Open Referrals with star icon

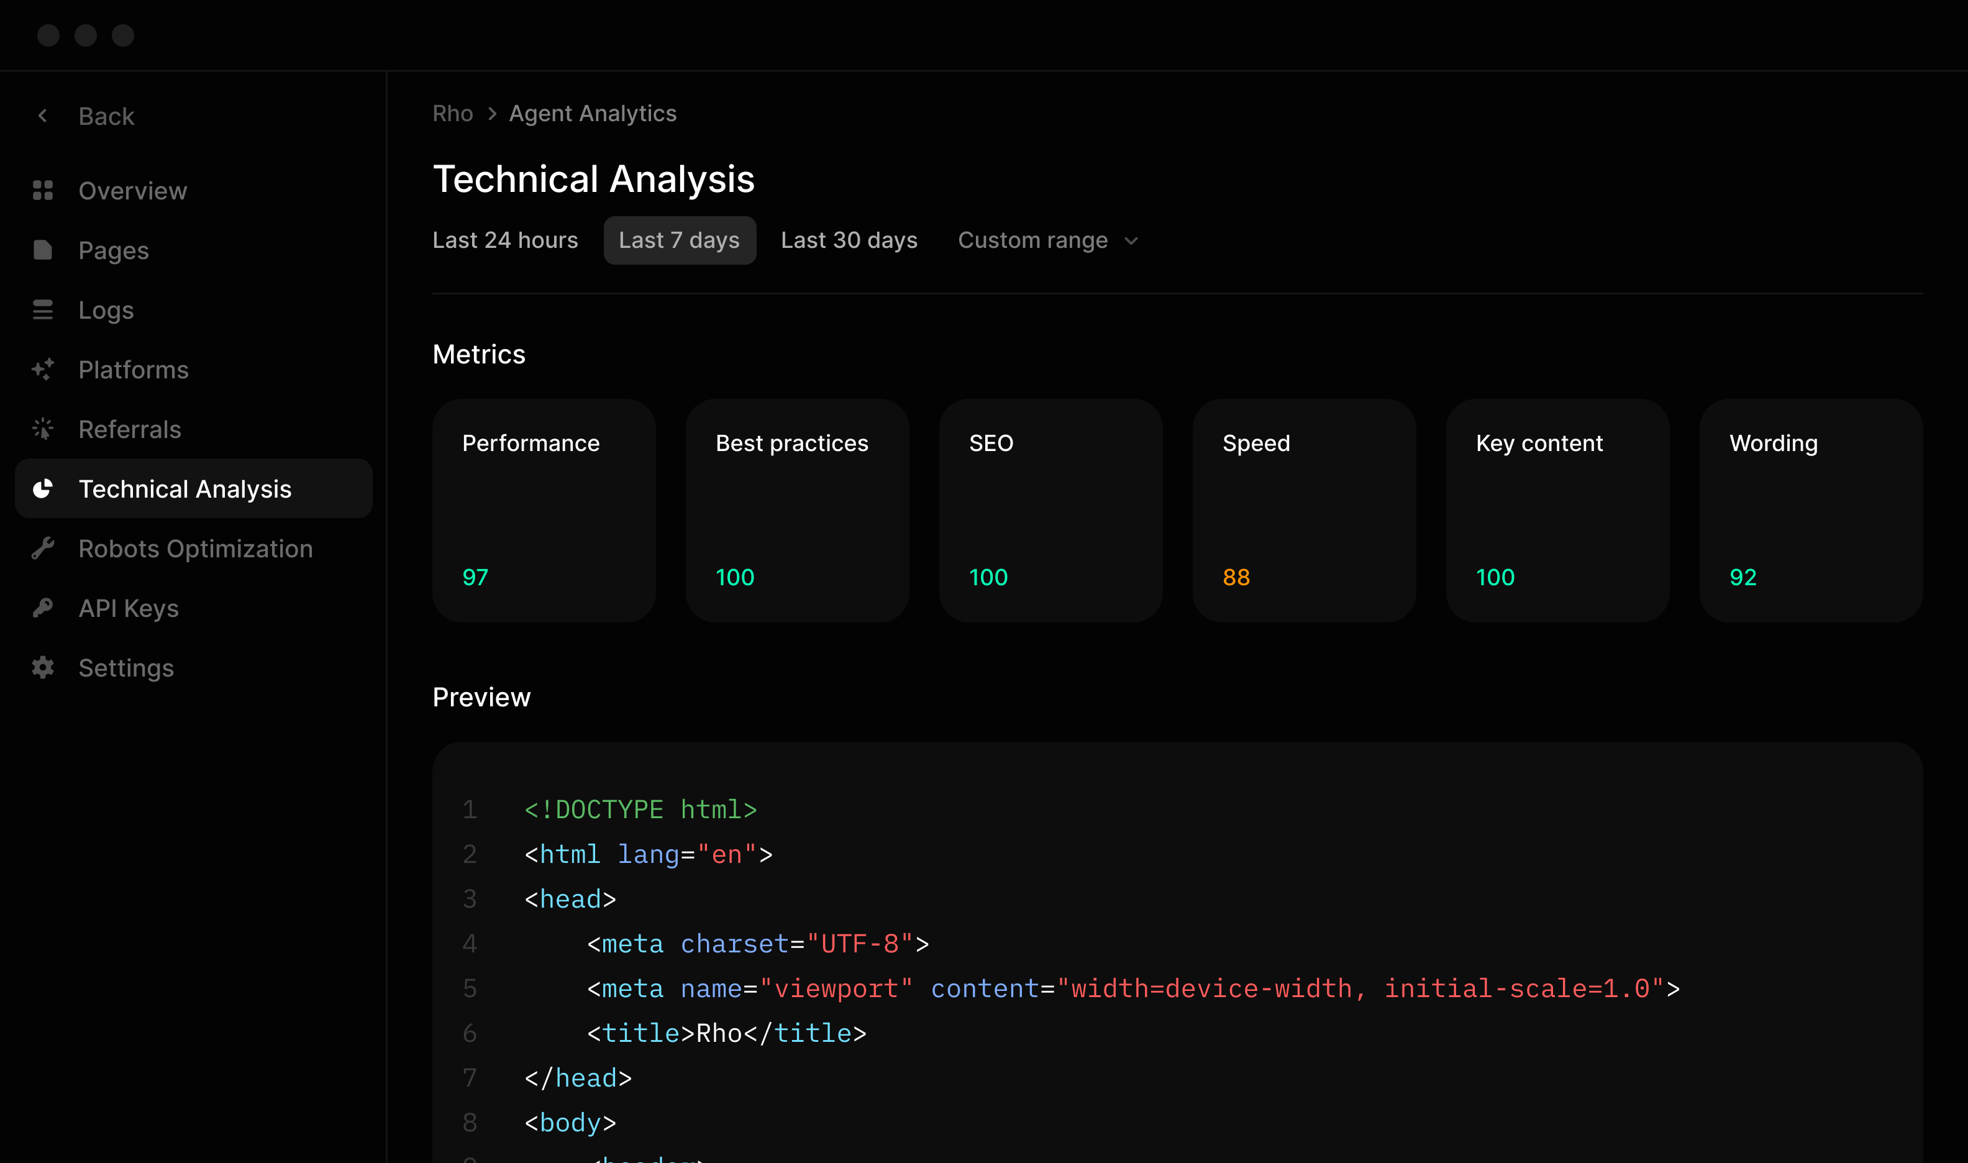pyautogui.click(x=129, y=429)
